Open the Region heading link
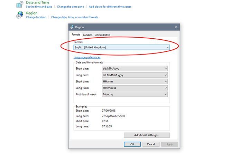 pos(32,13)
